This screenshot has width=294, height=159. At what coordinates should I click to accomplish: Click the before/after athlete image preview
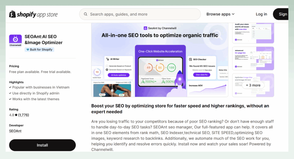click(112, 90)
